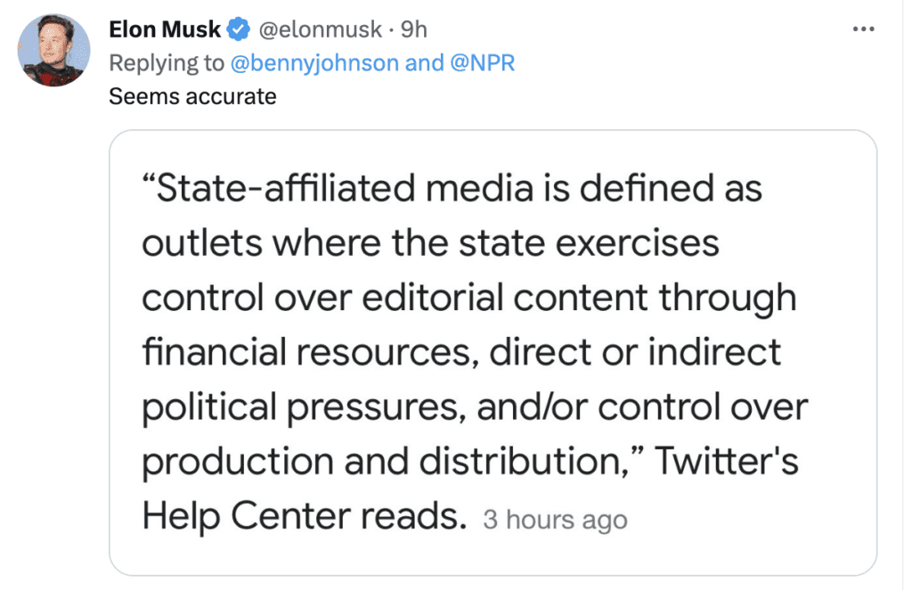Click the "Help Center reads." text

[305, 517]
